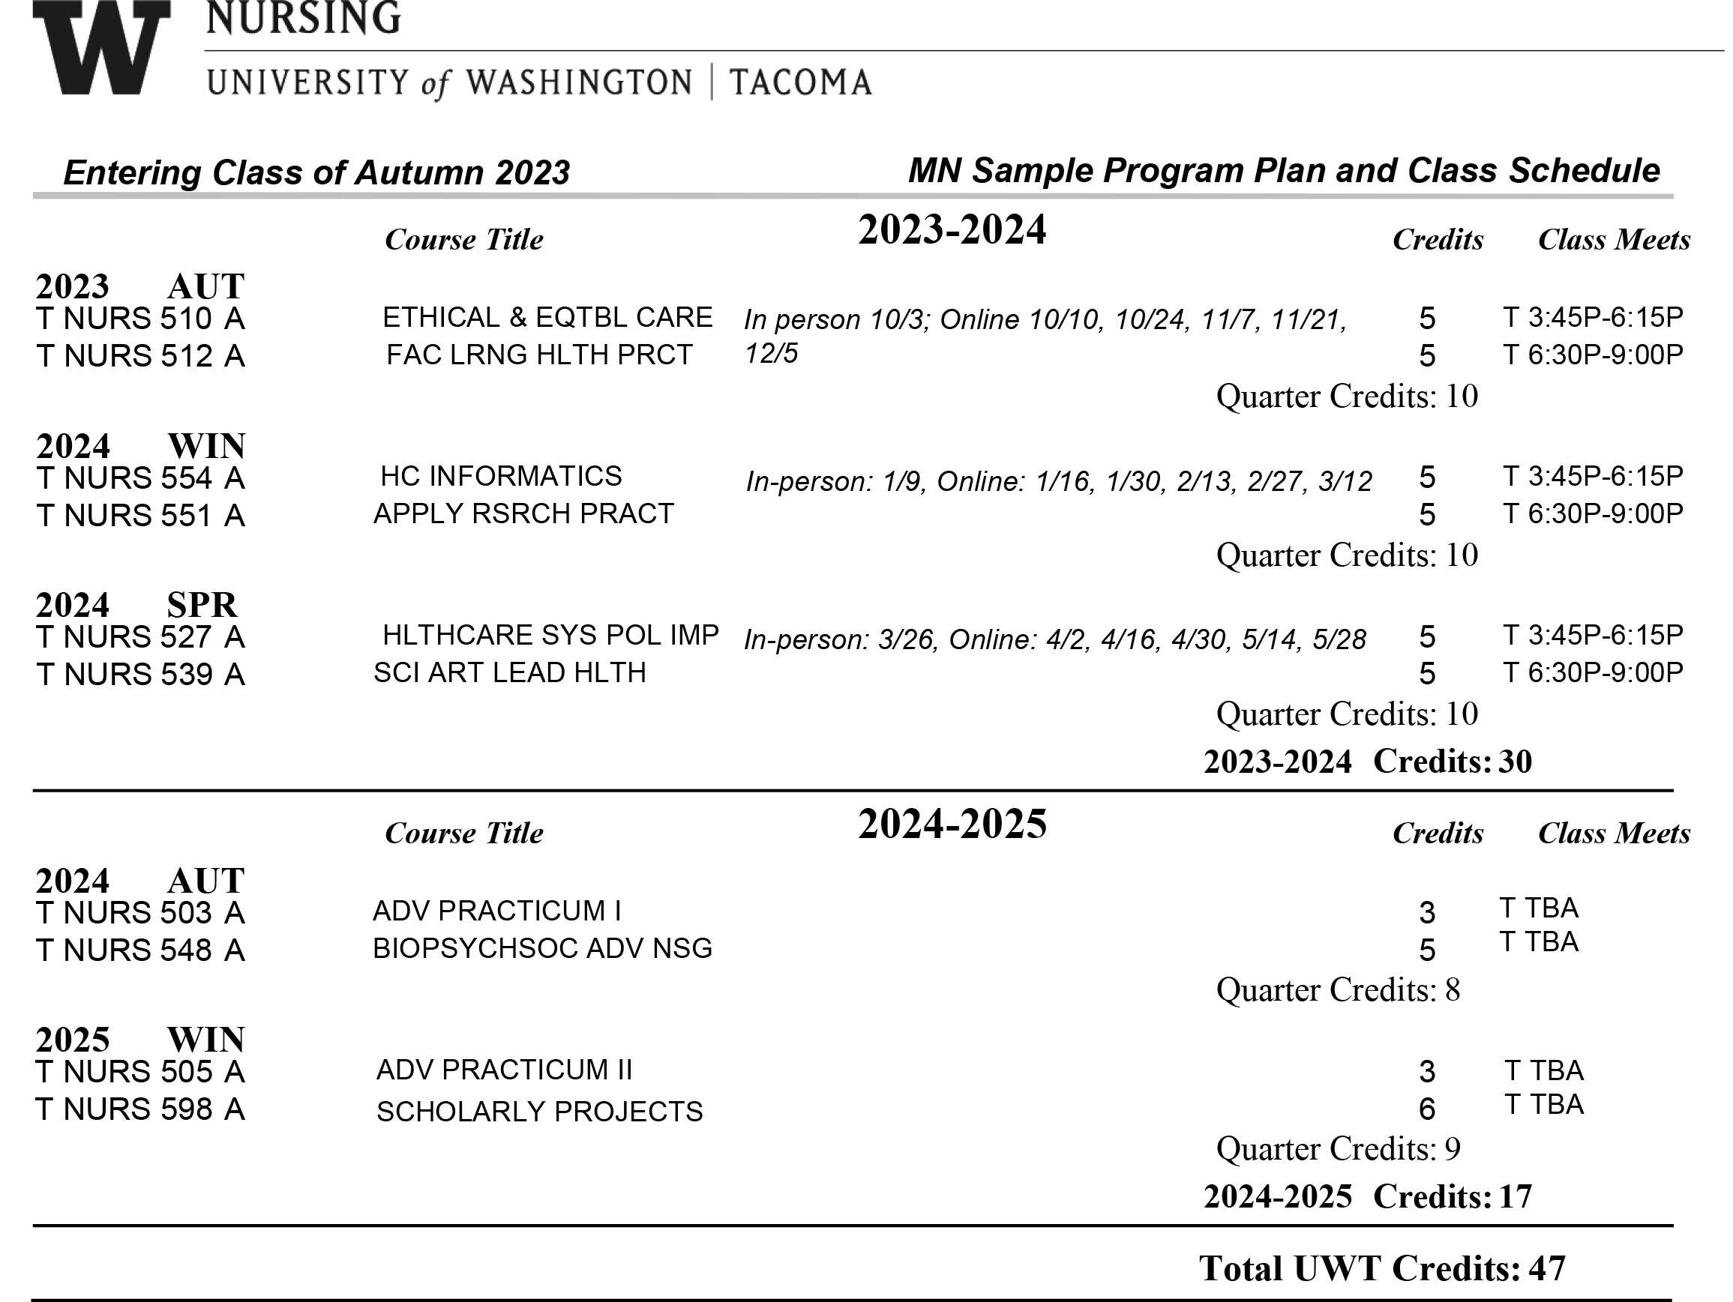Click the ADV PRACTICUM II course title

[x=504, y=1070]
